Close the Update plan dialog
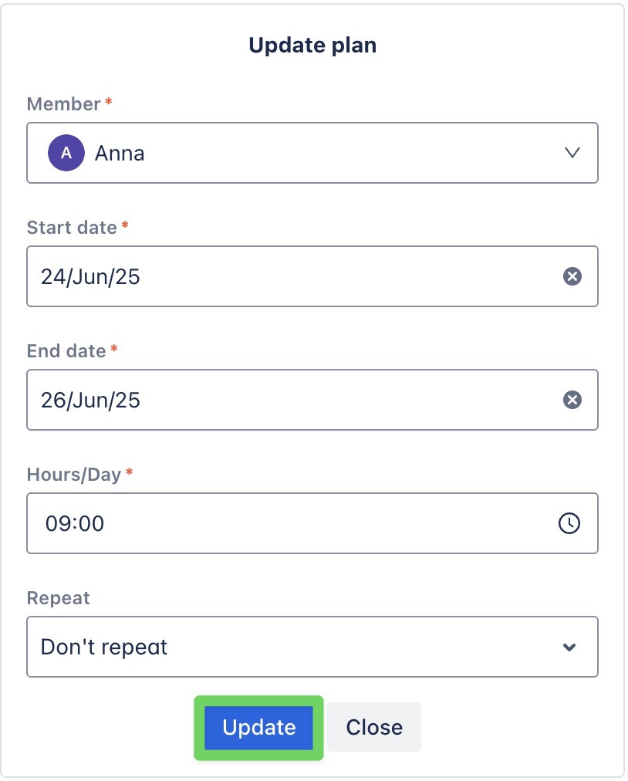 [374, 727]
